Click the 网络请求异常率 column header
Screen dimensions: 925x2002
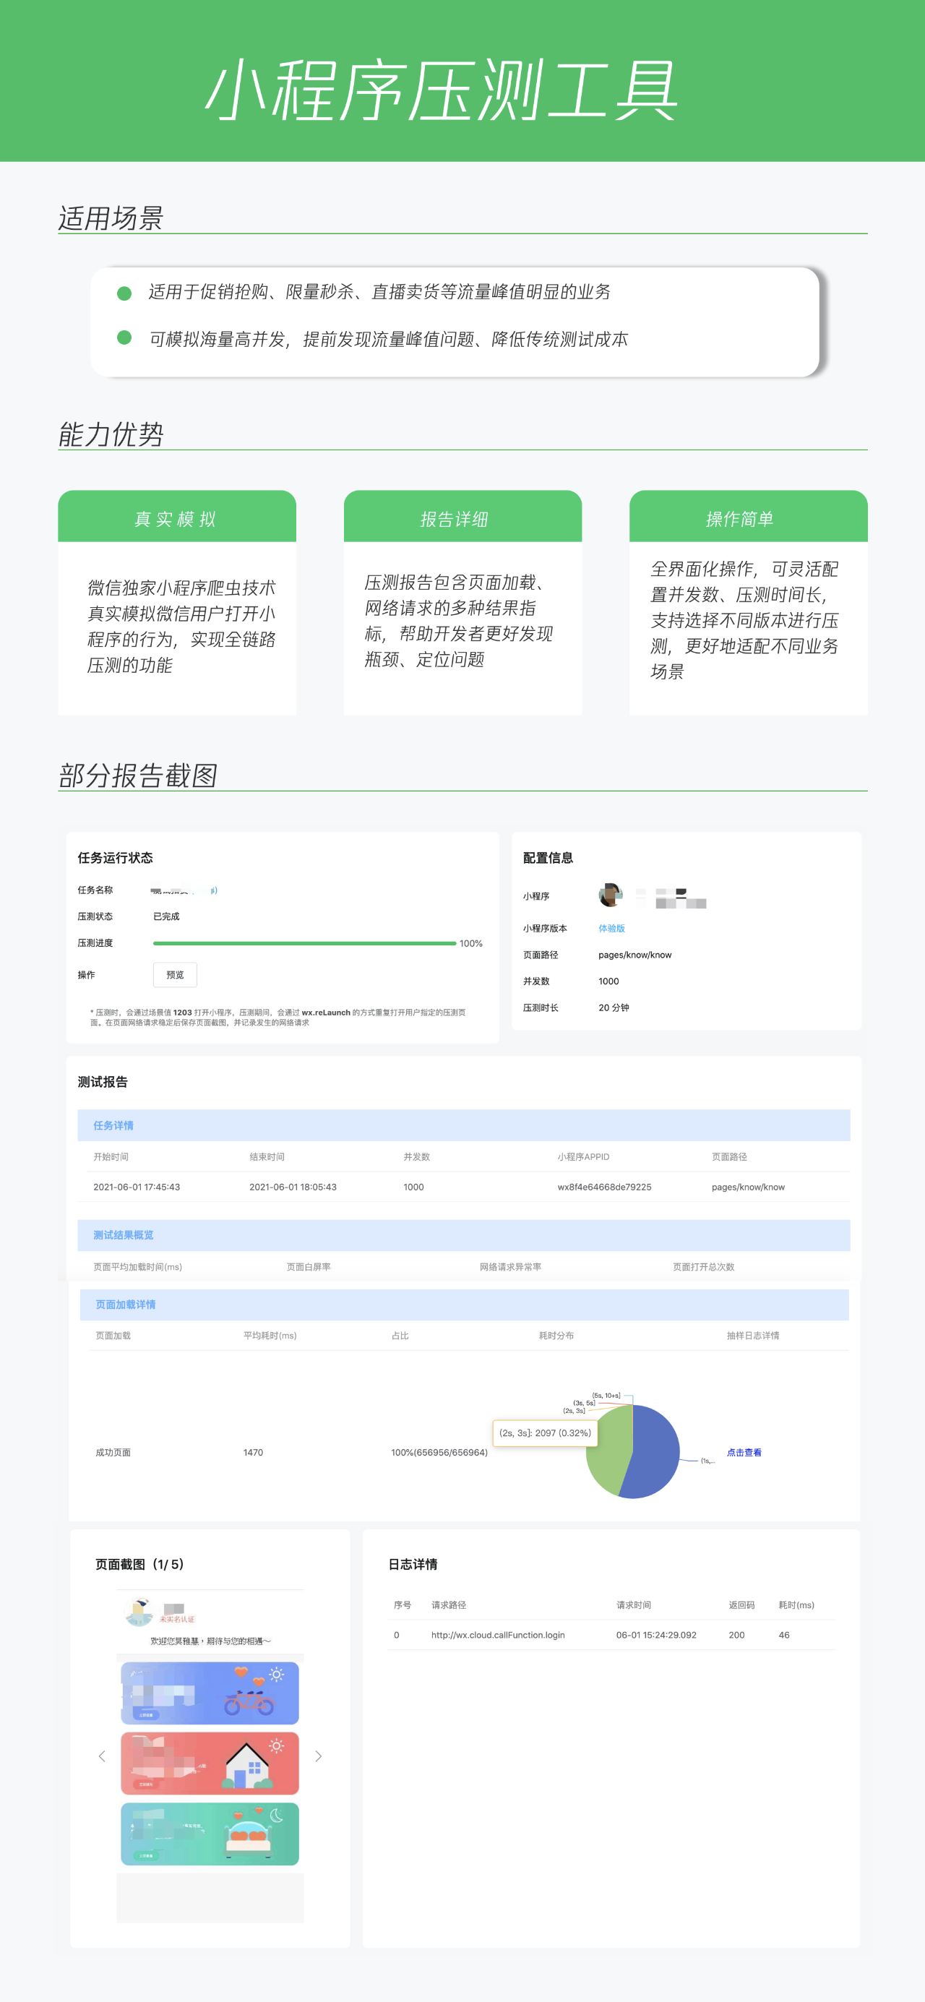click(x=510, y=1266)
